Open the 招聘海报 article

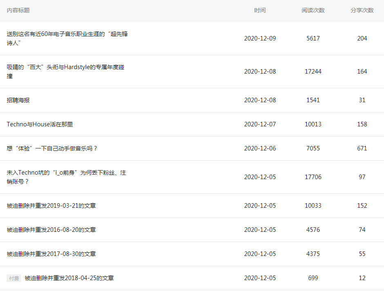tap(18, 100)
